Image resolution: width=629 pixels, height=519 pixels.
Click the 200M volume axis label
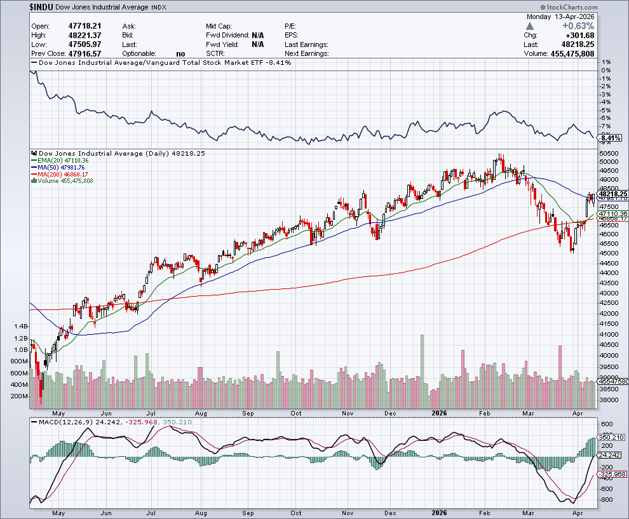[19, 396]
